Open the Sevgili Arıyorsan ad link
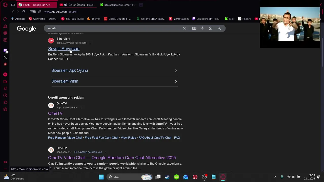 [64, 49]
